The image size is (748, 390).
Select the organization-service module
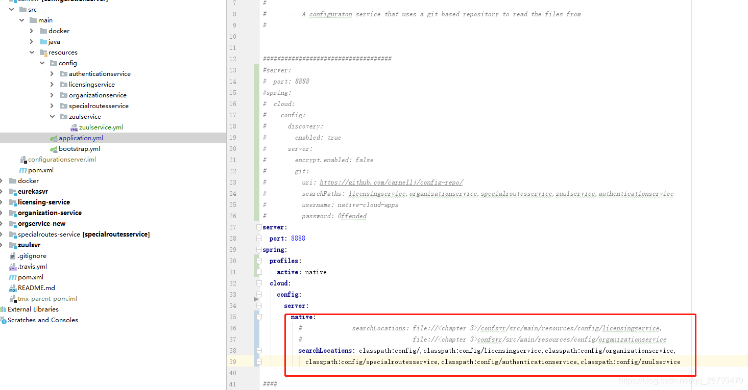coord(50,213)
